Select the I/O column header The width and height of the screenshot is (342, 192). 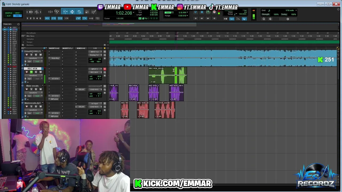pyautogui.click(x=95, y=48)
